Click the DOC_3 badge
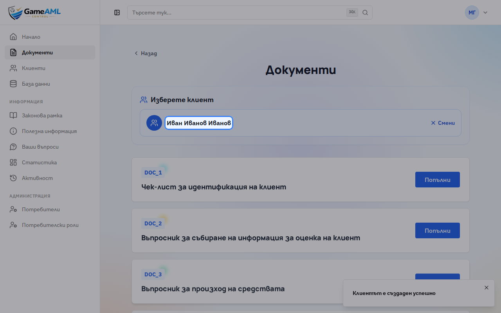The height and width of the screenshot is (313, 501). coord(153,274)
